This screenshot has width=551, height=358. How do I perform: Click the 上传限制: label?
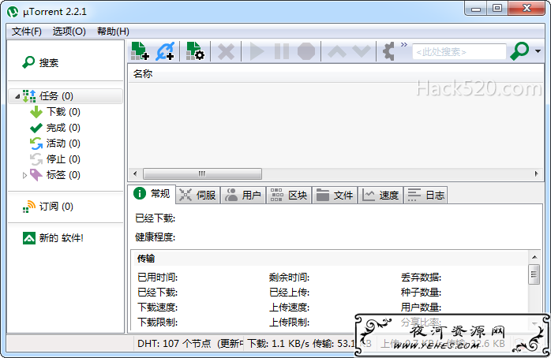click(x=289, y=322)
